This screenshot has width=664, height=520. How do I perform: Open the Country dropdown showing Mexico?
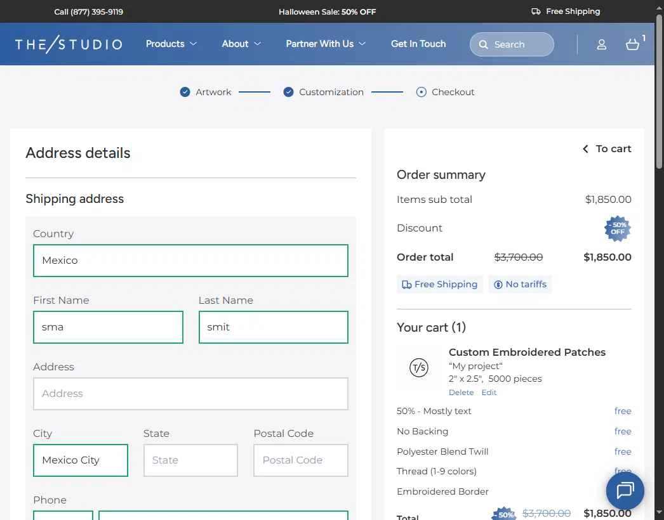[x=190, y=261]
